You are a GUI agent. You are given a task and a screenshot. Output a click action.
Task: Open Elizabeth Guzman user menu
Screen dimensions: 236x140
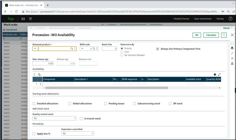[181, 19]
